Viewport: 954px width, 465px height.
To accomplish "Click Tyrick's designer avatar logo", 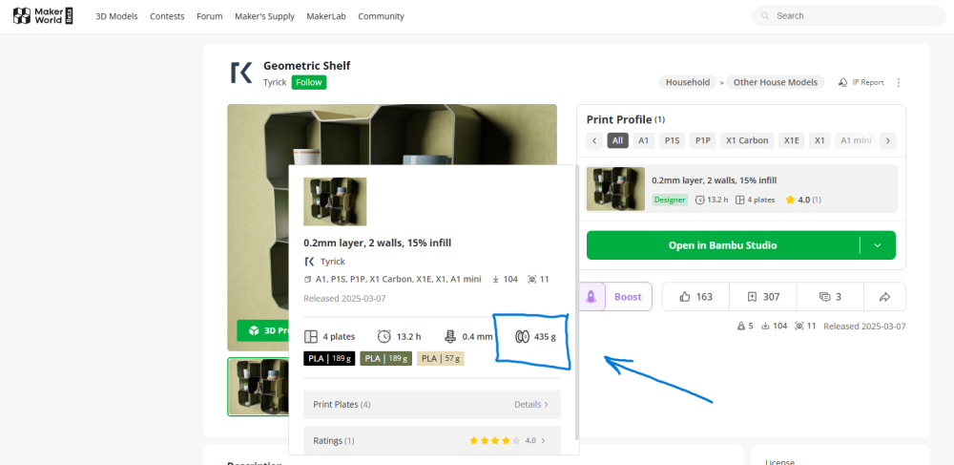I will 241,73.
